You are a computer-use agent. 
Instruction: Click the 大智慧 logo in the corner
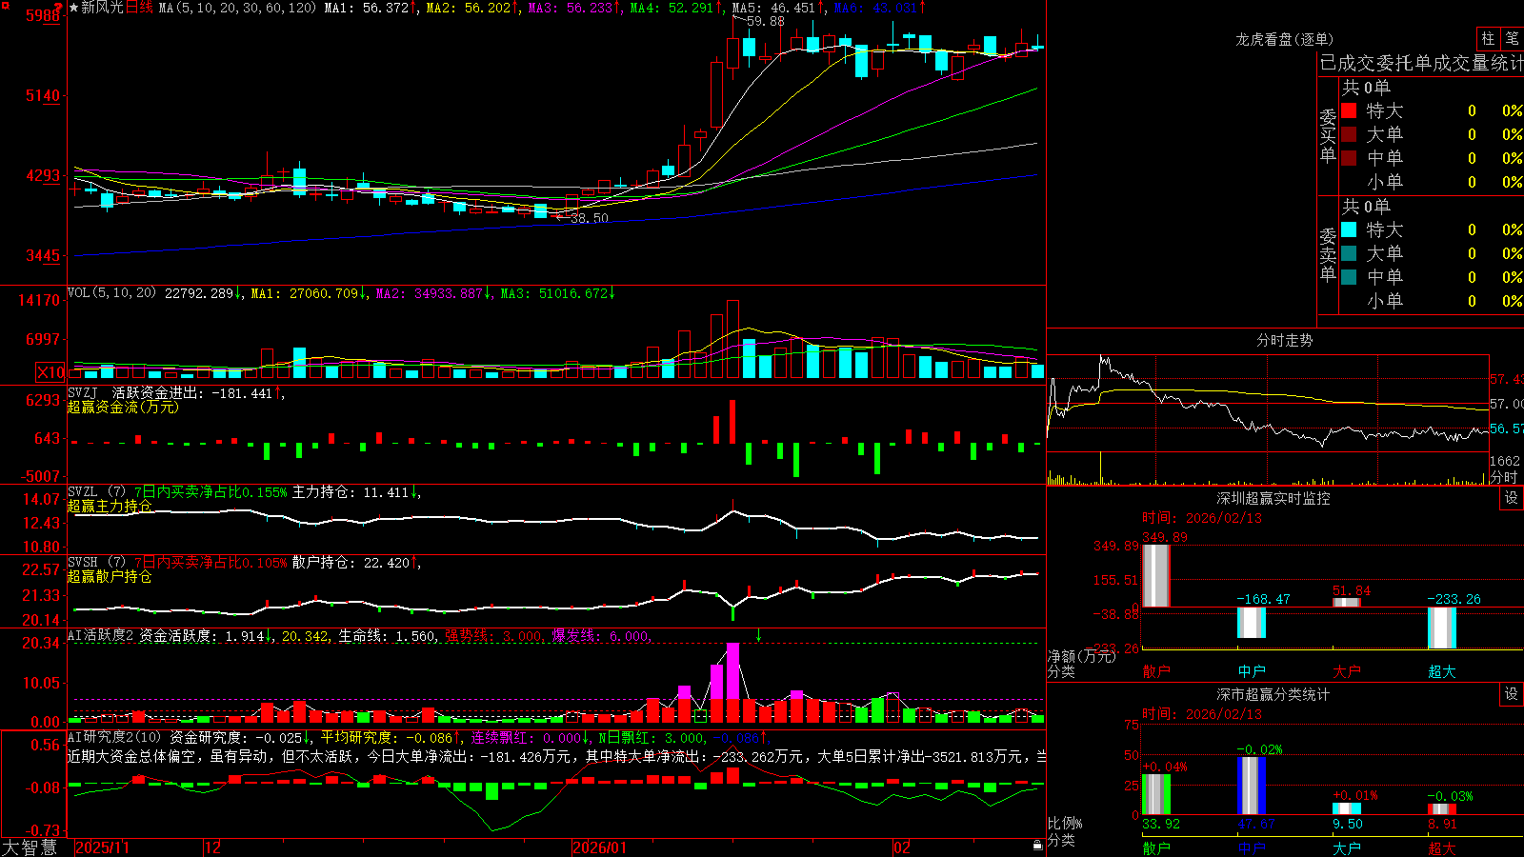(30, 847)
